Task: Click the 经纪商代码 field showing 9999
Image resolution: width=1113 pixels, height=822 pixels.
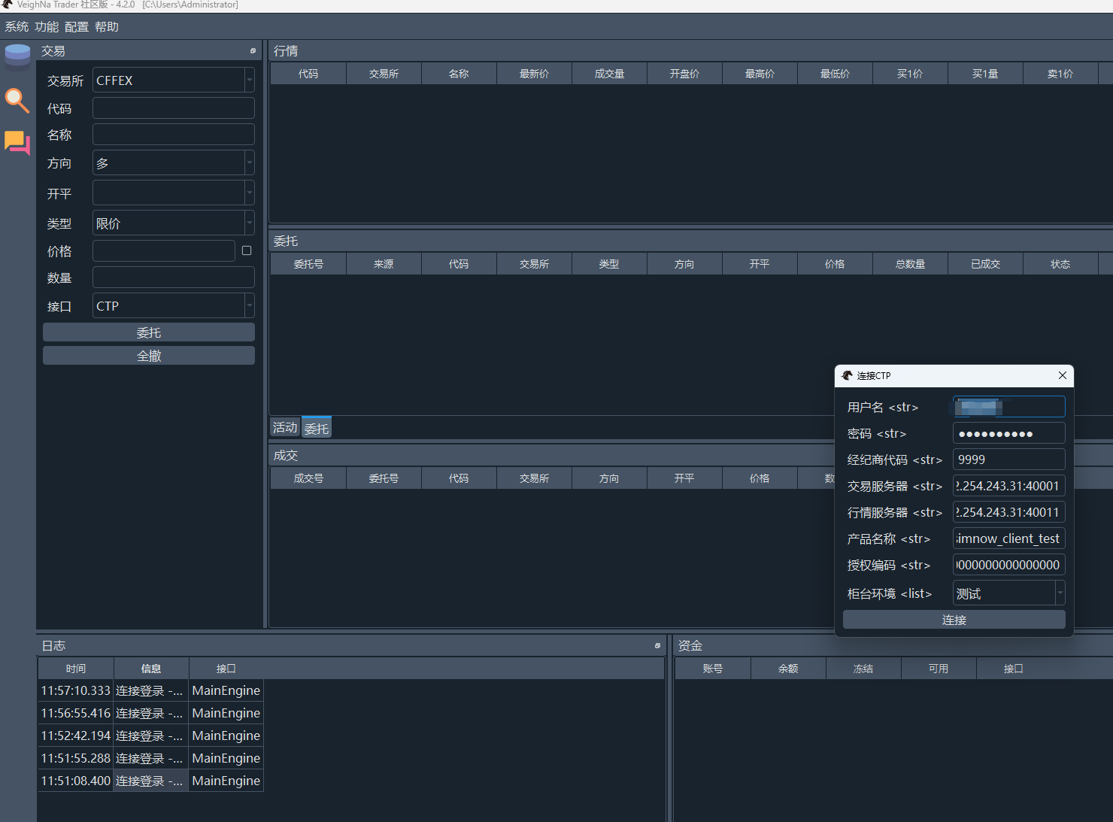Action: 1008,460
